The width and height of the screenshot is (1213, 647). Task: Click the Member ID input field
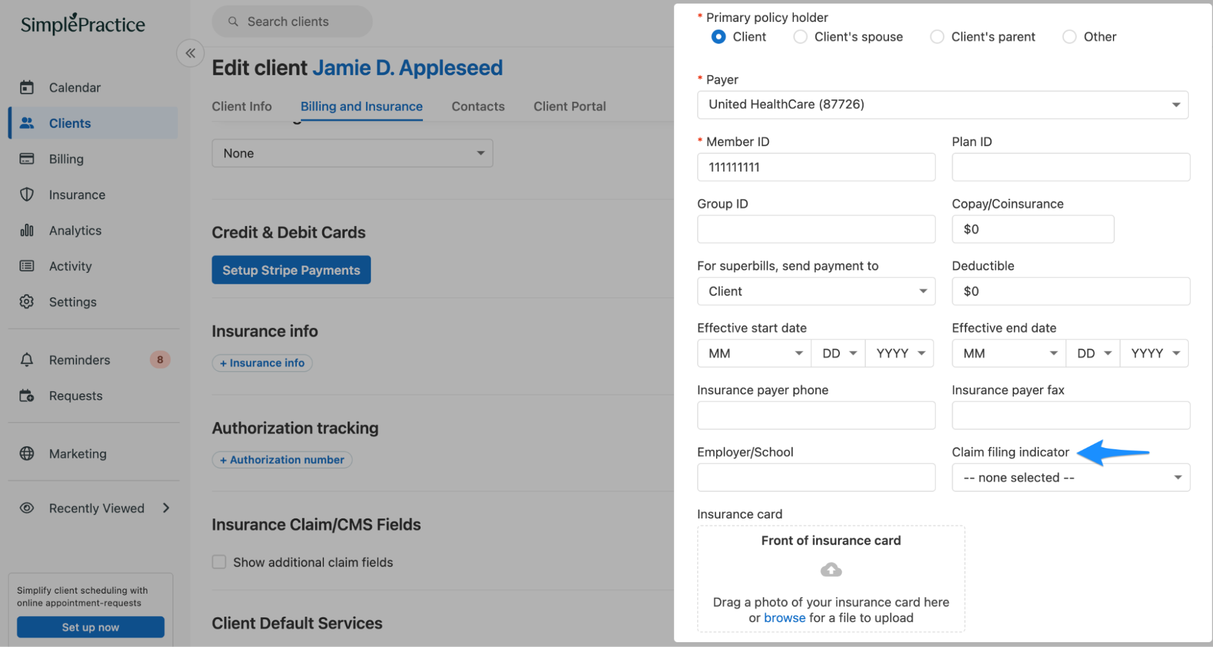816,167
